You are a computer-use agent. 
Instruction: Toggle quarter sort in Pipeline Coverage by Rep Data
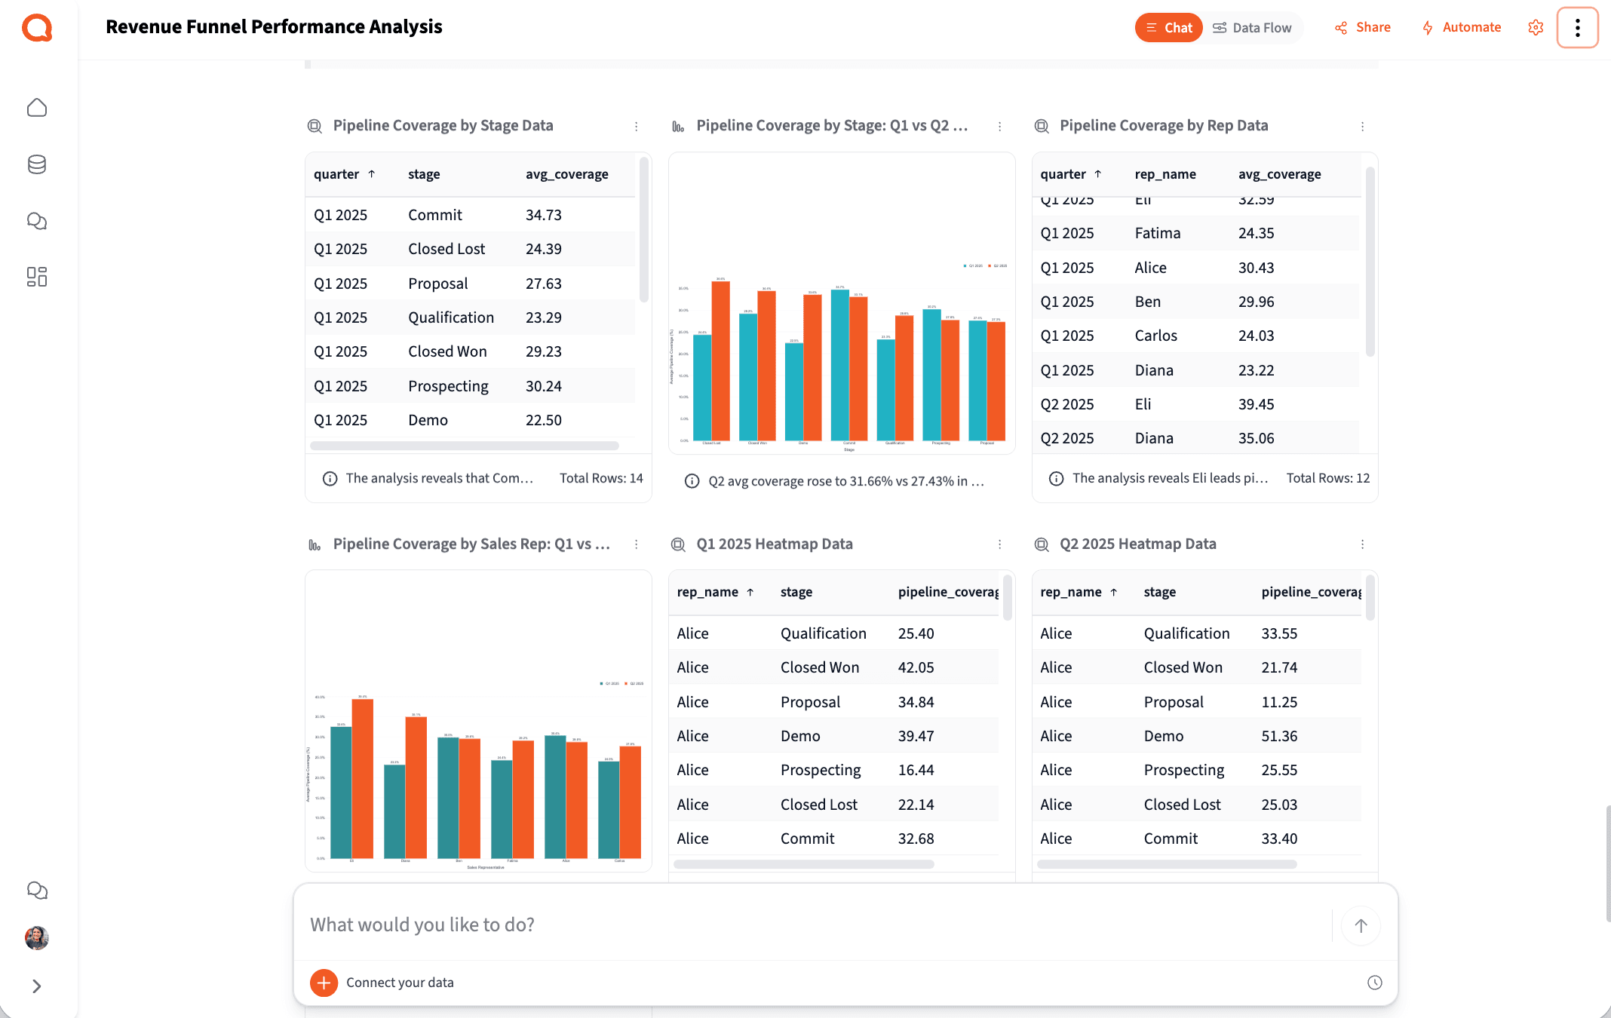(1098, 173)
